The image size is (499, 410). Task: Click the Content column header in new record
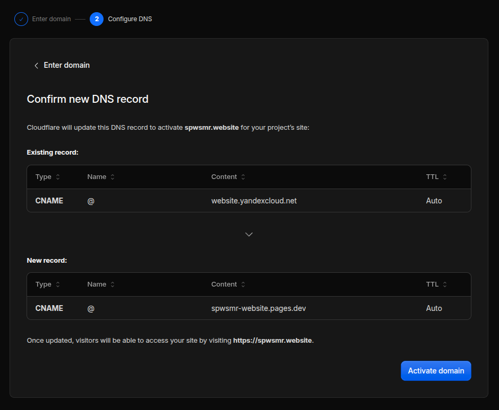[224, 284]
